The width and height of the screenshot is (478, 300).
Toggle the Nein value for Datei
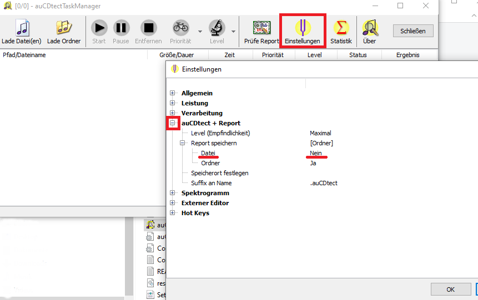tap(316, 153)
